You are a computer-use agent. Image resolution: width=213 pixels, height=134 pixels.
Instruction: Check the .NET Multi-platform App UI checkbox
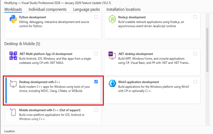tap(96, 53)
